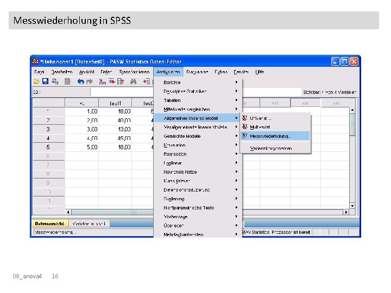The width and height of the screenshot is (391, 293).
Task: Click the insert cases icon with red arrow
Action: [x=147, y=81]
